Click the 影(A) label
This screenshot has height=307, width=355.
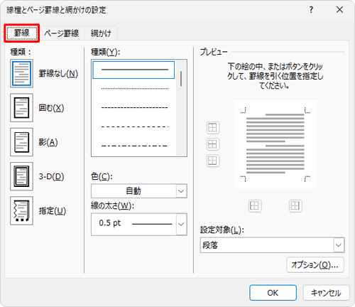(x=48, y=142)
